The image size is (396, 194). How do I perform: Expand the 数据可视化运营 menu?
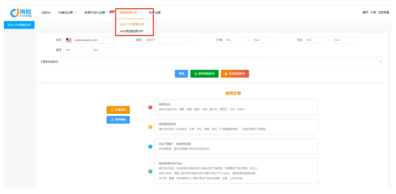[96, 13]
